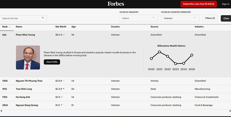This screenshot has height=117, width=231.
Task: Expand the Nguyen Thi Phuong Thao row
Action: [115, 81]
